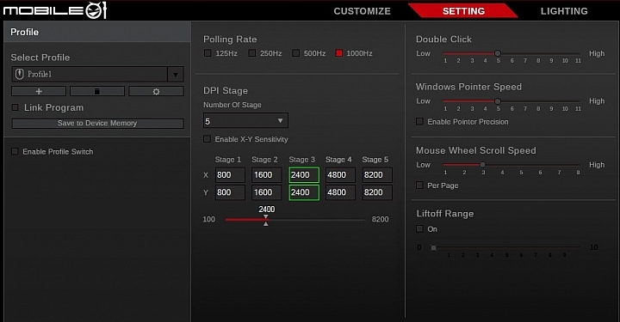The height and width of the screenshot is (322, 620).
Task: Click Stage 5 X value 8200 field
Action: pyautogui.click(x=377, y=175)
